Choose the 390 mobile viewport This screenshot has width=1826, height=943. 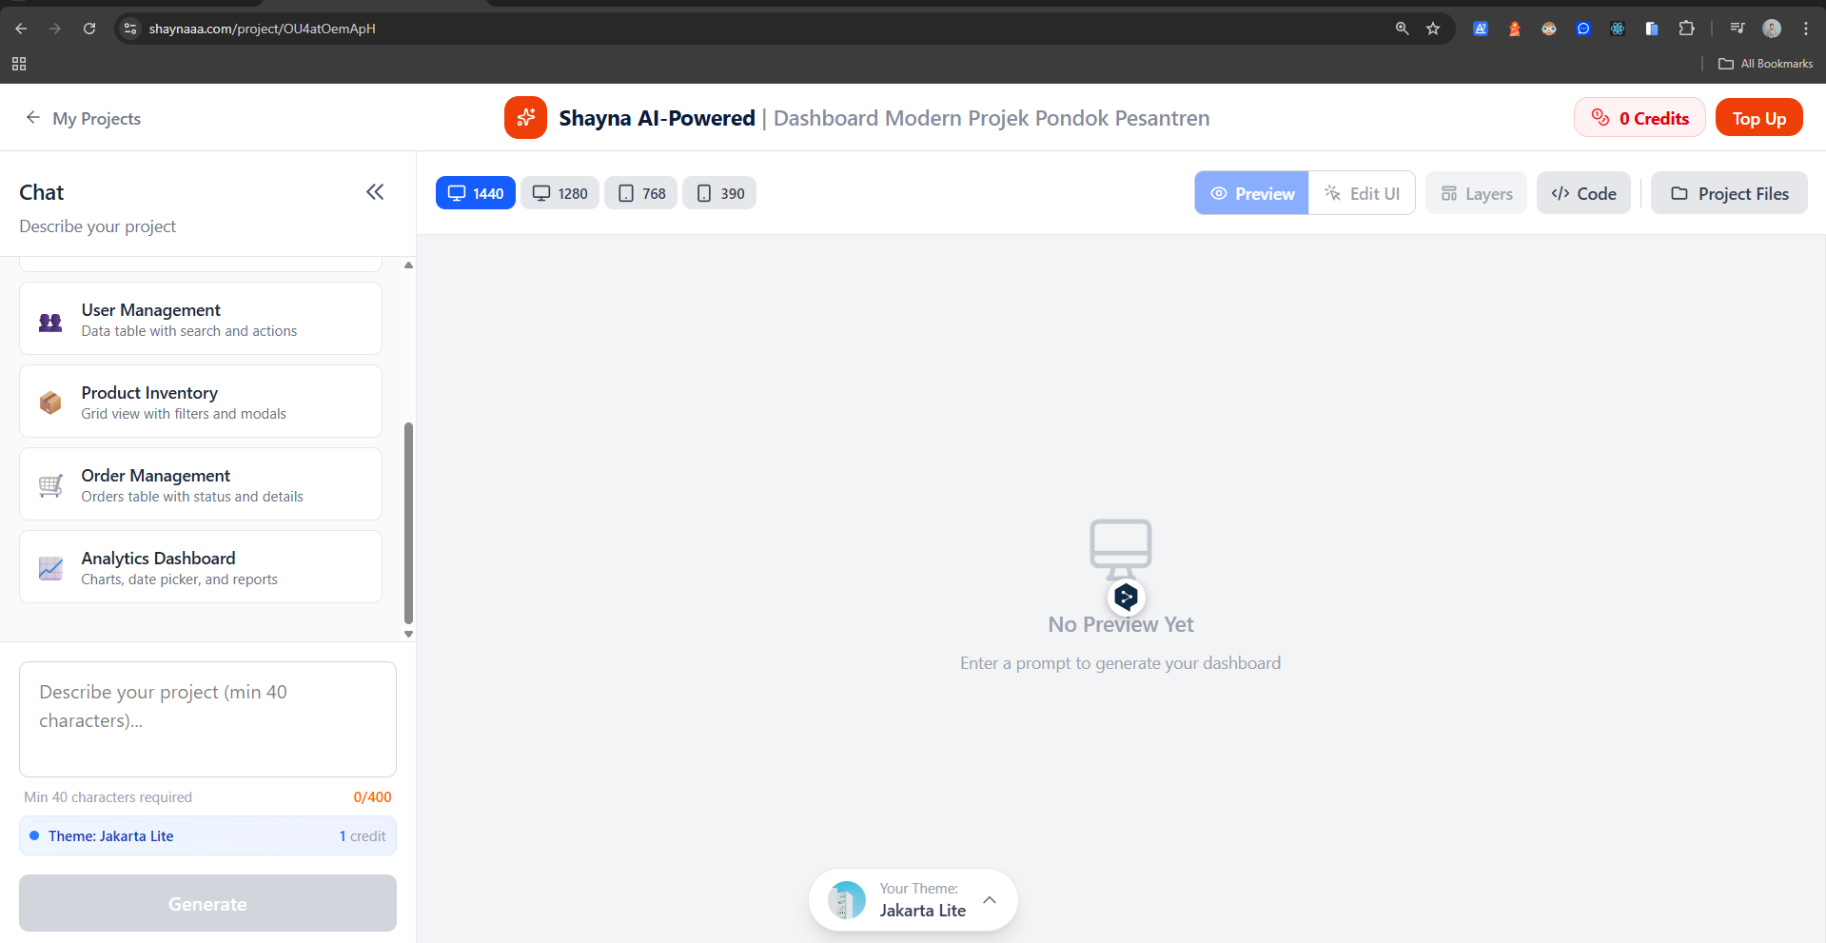[x=719, y=193]
